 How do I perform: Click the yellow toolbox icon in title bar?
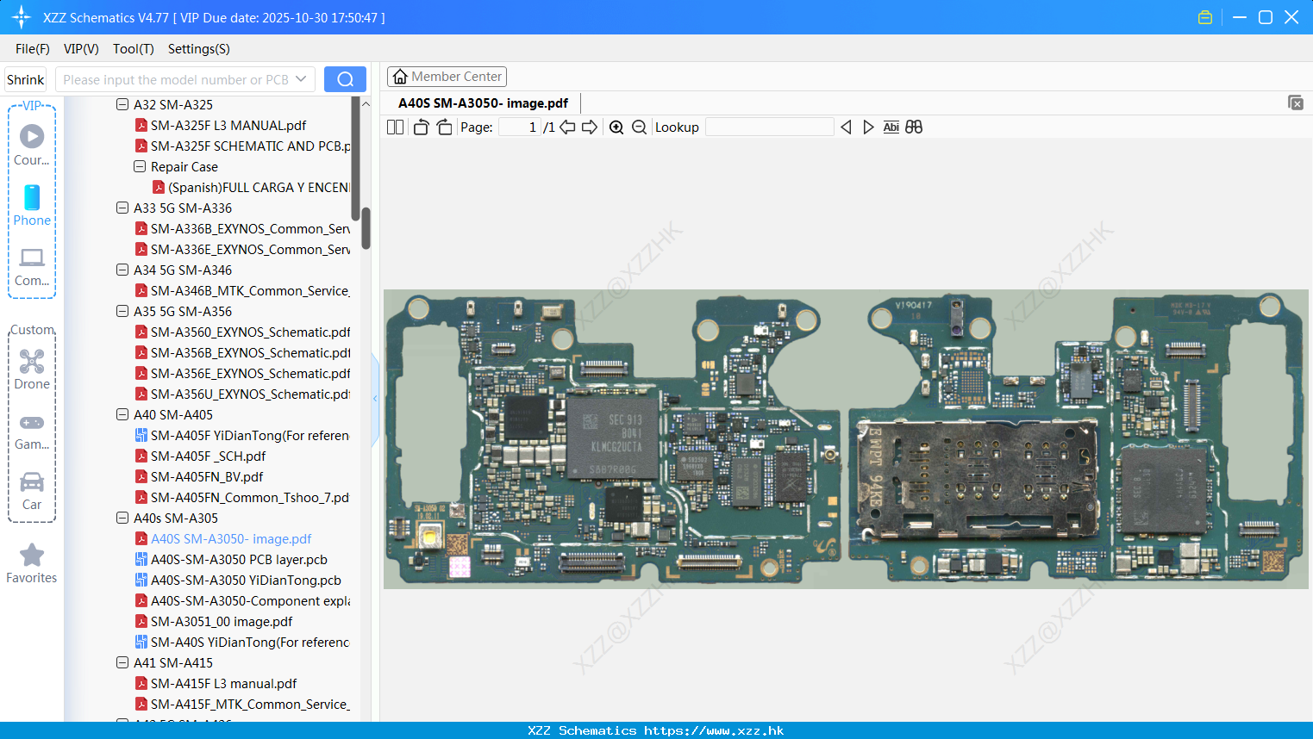coord(1205,17)
